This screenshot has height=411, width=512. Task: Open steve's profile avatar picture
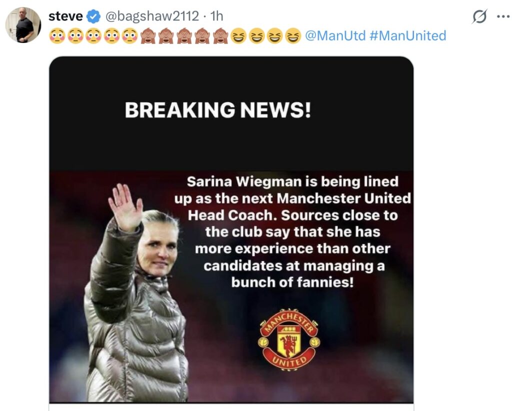23,25
